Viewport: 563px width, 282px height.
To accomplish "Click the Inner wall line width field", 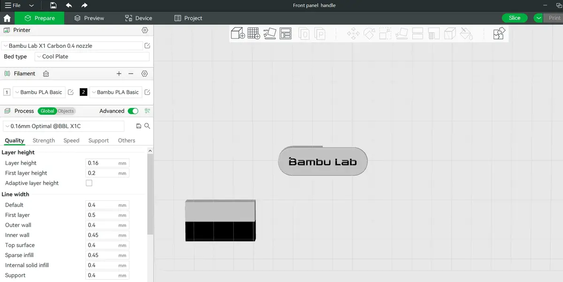I will point(107,235).
